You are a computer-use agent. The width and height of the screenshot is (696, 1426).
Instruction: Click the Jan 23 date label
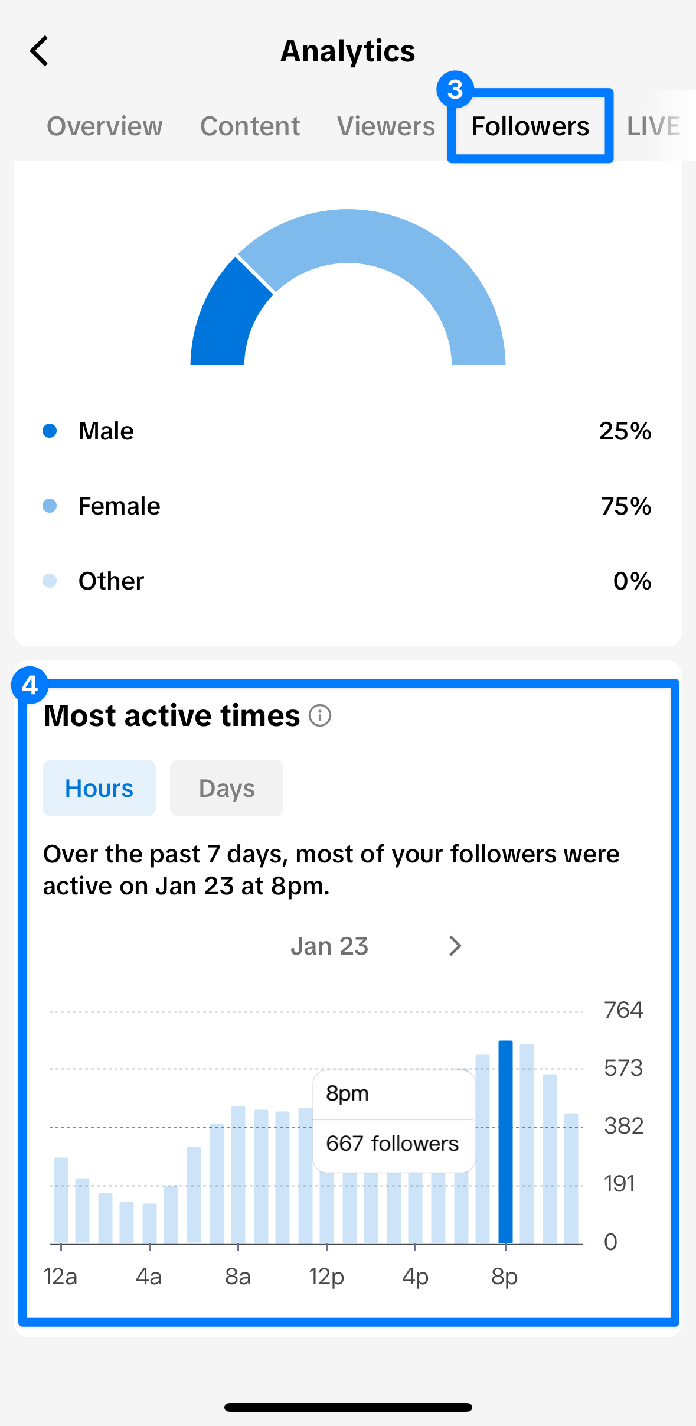(329, 946)
